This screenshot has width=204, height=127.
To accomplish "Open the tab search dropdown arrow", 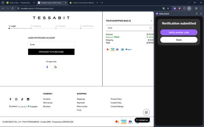I will click(x=3, y=3).
